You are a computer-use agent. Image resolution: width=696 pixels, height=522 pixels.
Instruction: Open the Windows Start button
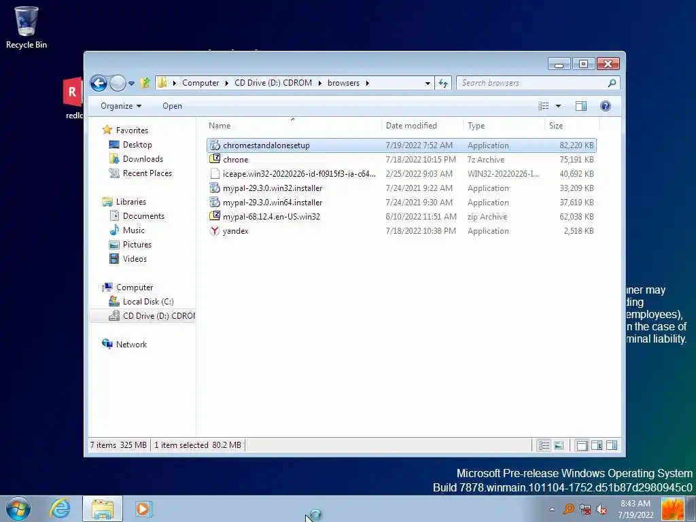click(x=18, y=508)
